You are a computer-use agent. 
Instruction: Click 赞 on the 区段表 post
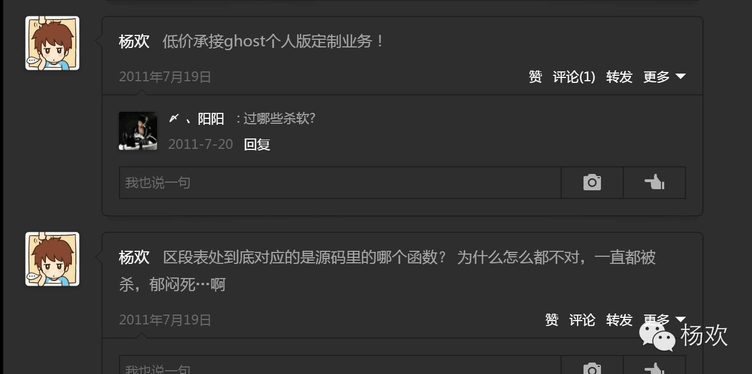point(552,319)
